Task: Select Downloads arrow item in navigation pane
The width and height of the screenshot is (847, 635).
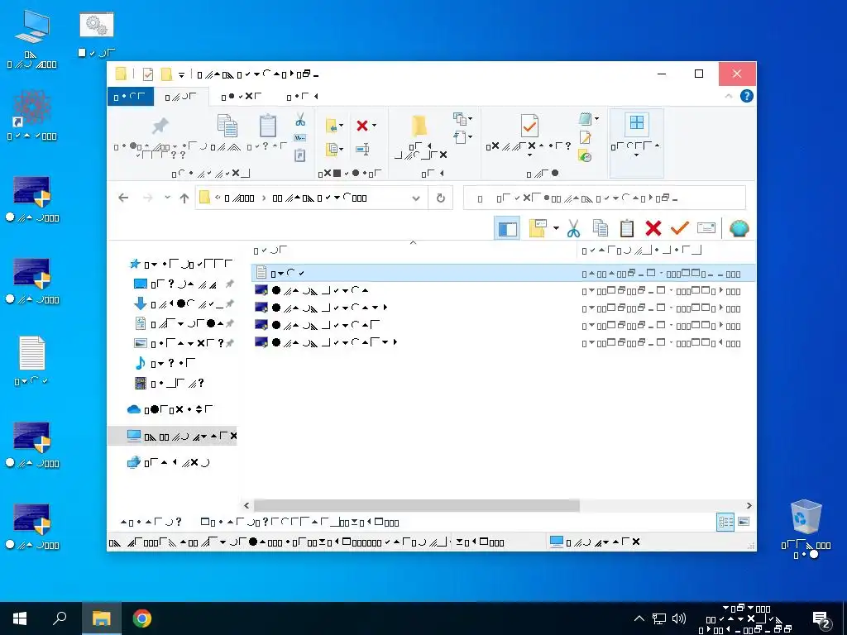Action: (184, 304)
